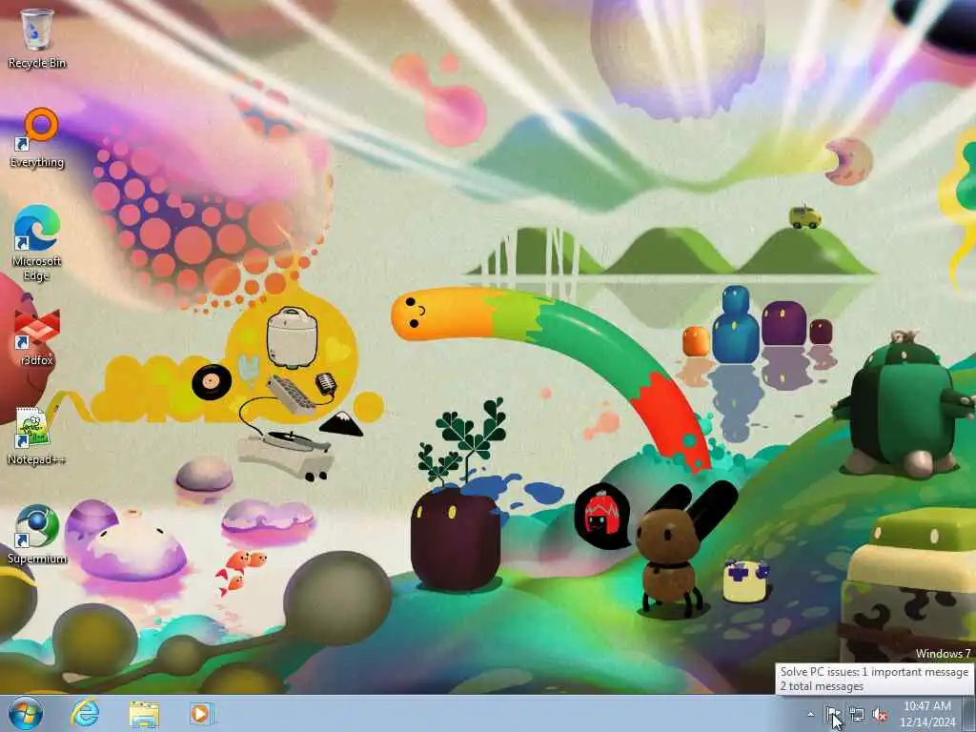The height and width of the screenshot is (732, 976).
Task: Select the Notepad++ desktop shortcut
Action: point(37,436)
